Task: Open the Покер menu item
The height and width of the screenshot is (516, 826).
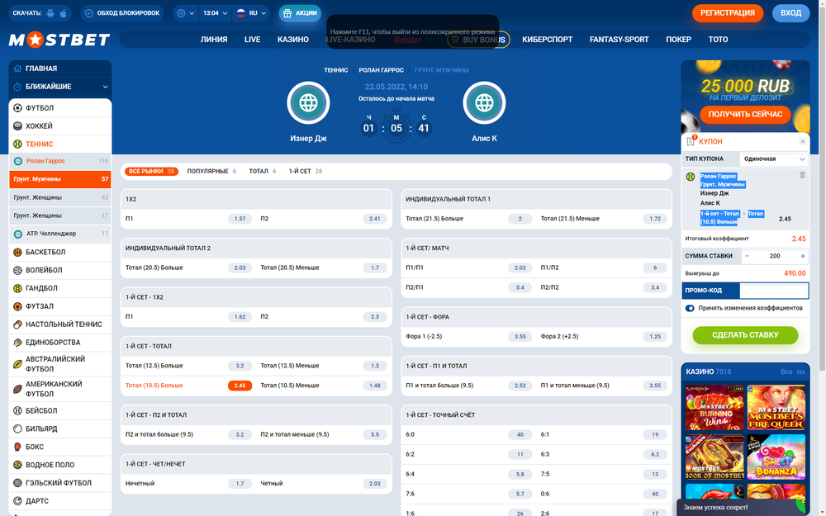Action: click(678, 40)
